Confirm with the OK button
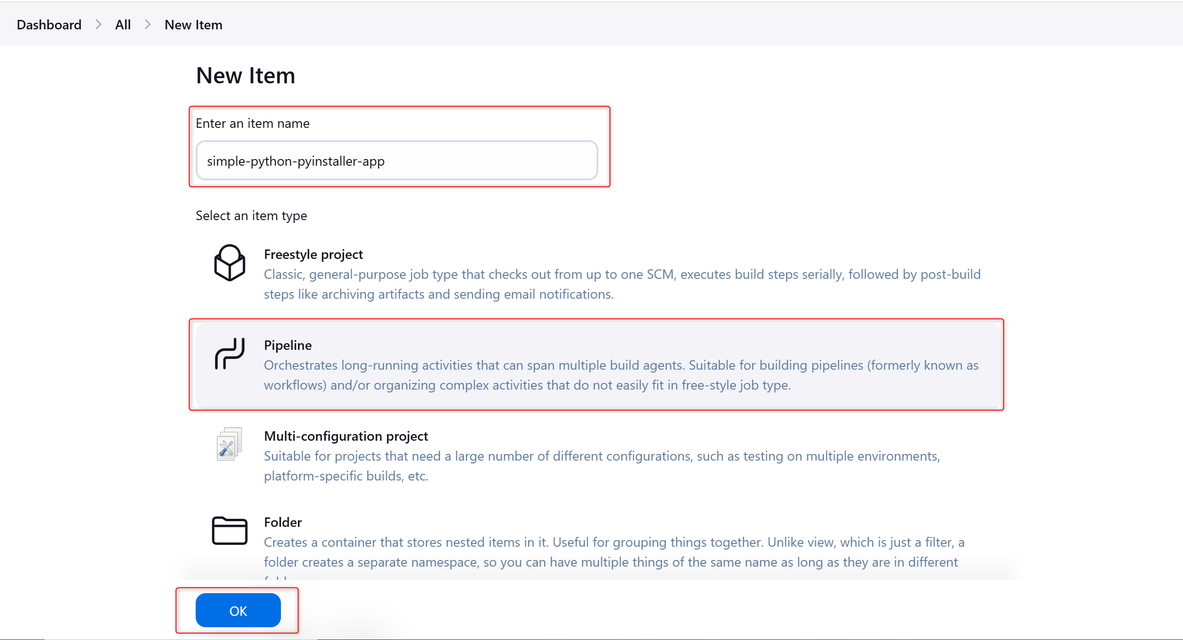 [x=238, y=610]
